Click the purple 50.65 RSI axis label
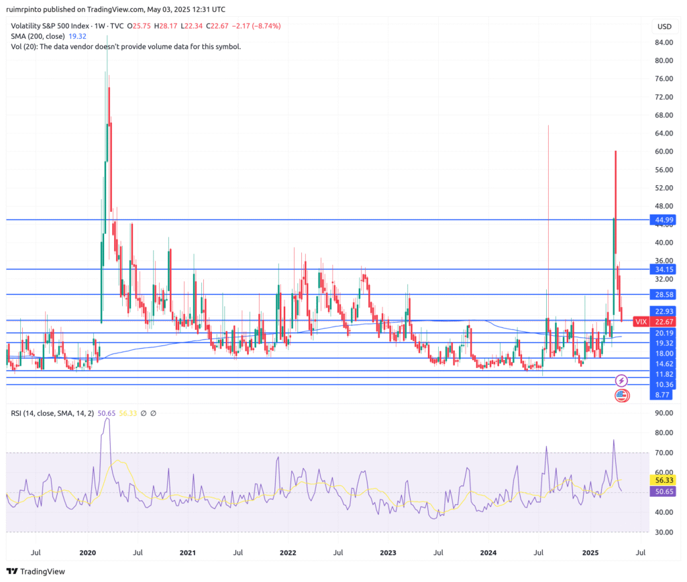 [664, 491]
